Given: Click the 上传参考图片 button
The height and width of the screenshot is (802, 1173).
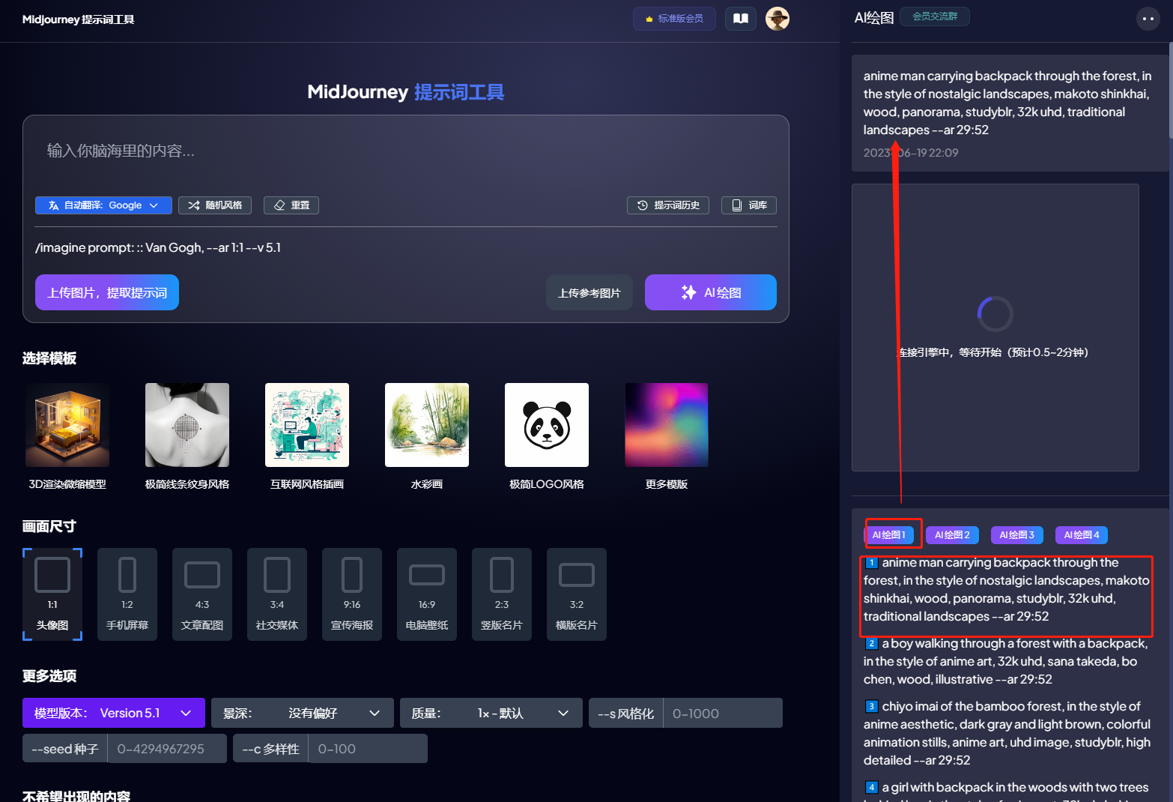Looking at the screenshot, I should tap(589, 292).
